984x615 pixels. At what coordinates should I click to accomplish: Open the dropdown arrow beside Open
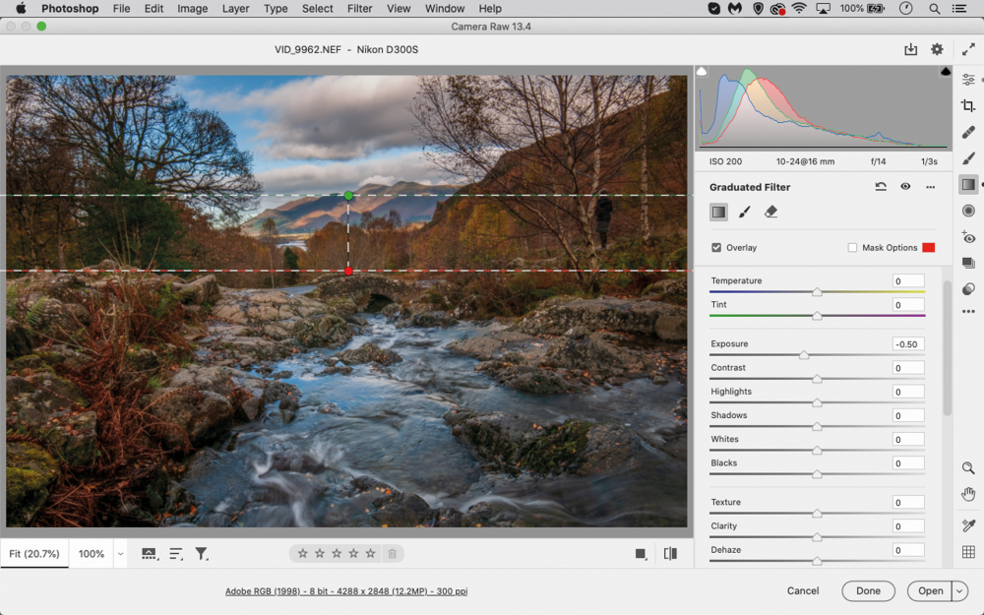[958, 591]
